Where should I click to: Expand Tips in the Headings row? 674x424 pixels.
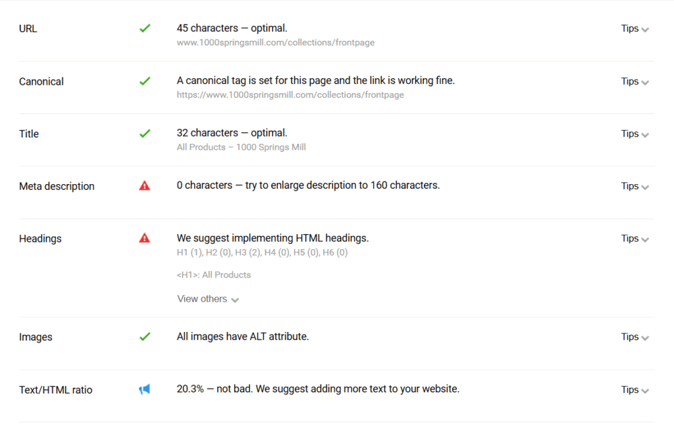(x=635, y=239)
